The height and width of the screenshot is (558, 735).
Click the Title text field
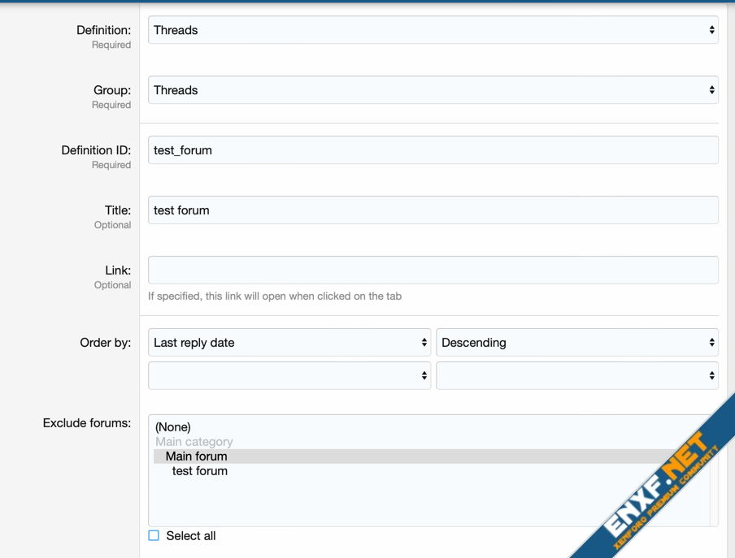[x=433, y=210]
